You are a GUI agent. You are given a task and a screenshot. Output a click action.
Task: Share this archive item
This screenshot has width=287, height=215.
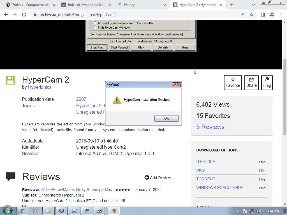click(x=251, y=83)
